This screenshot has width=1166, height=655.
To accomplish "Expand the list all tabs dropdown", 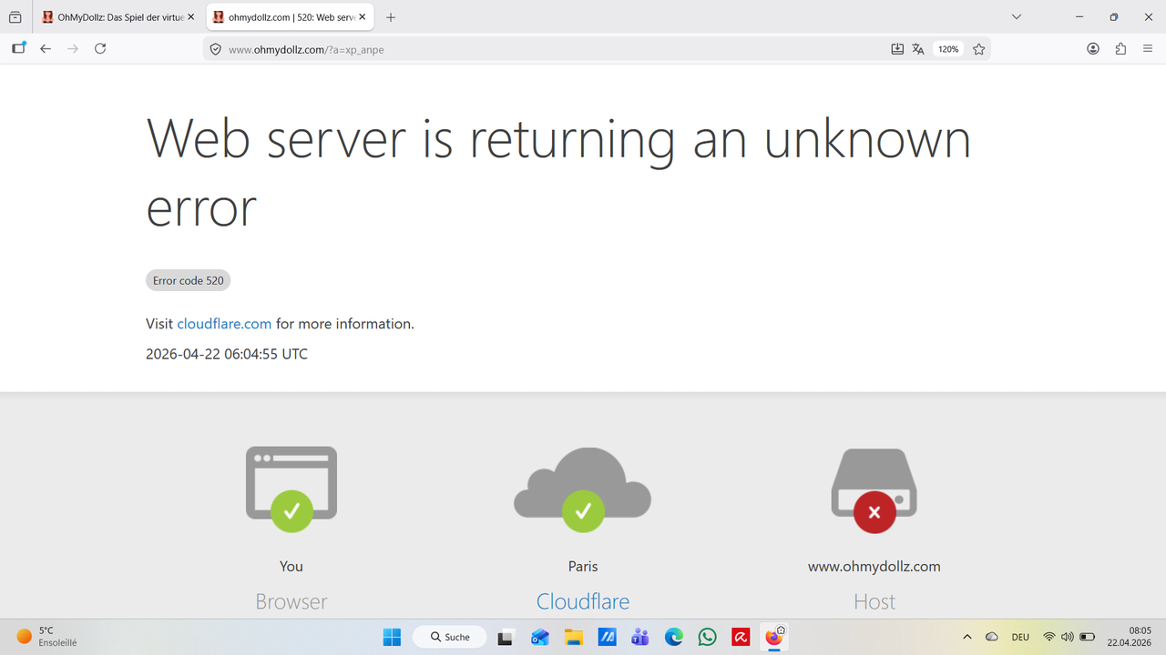I will click(x=1017, y=17).
